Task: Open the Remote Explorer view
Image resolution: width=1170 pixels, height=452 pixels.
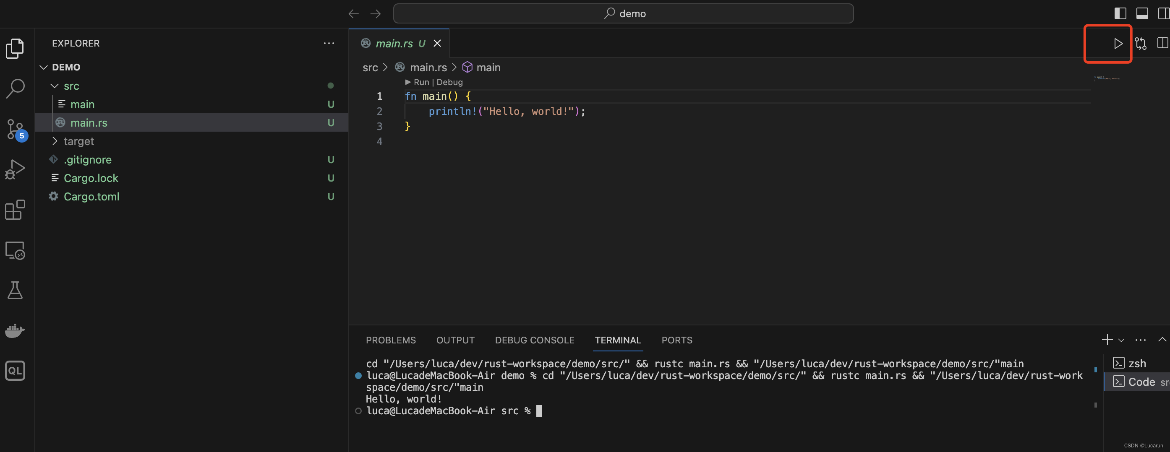Action: click(x=15, y=250)
